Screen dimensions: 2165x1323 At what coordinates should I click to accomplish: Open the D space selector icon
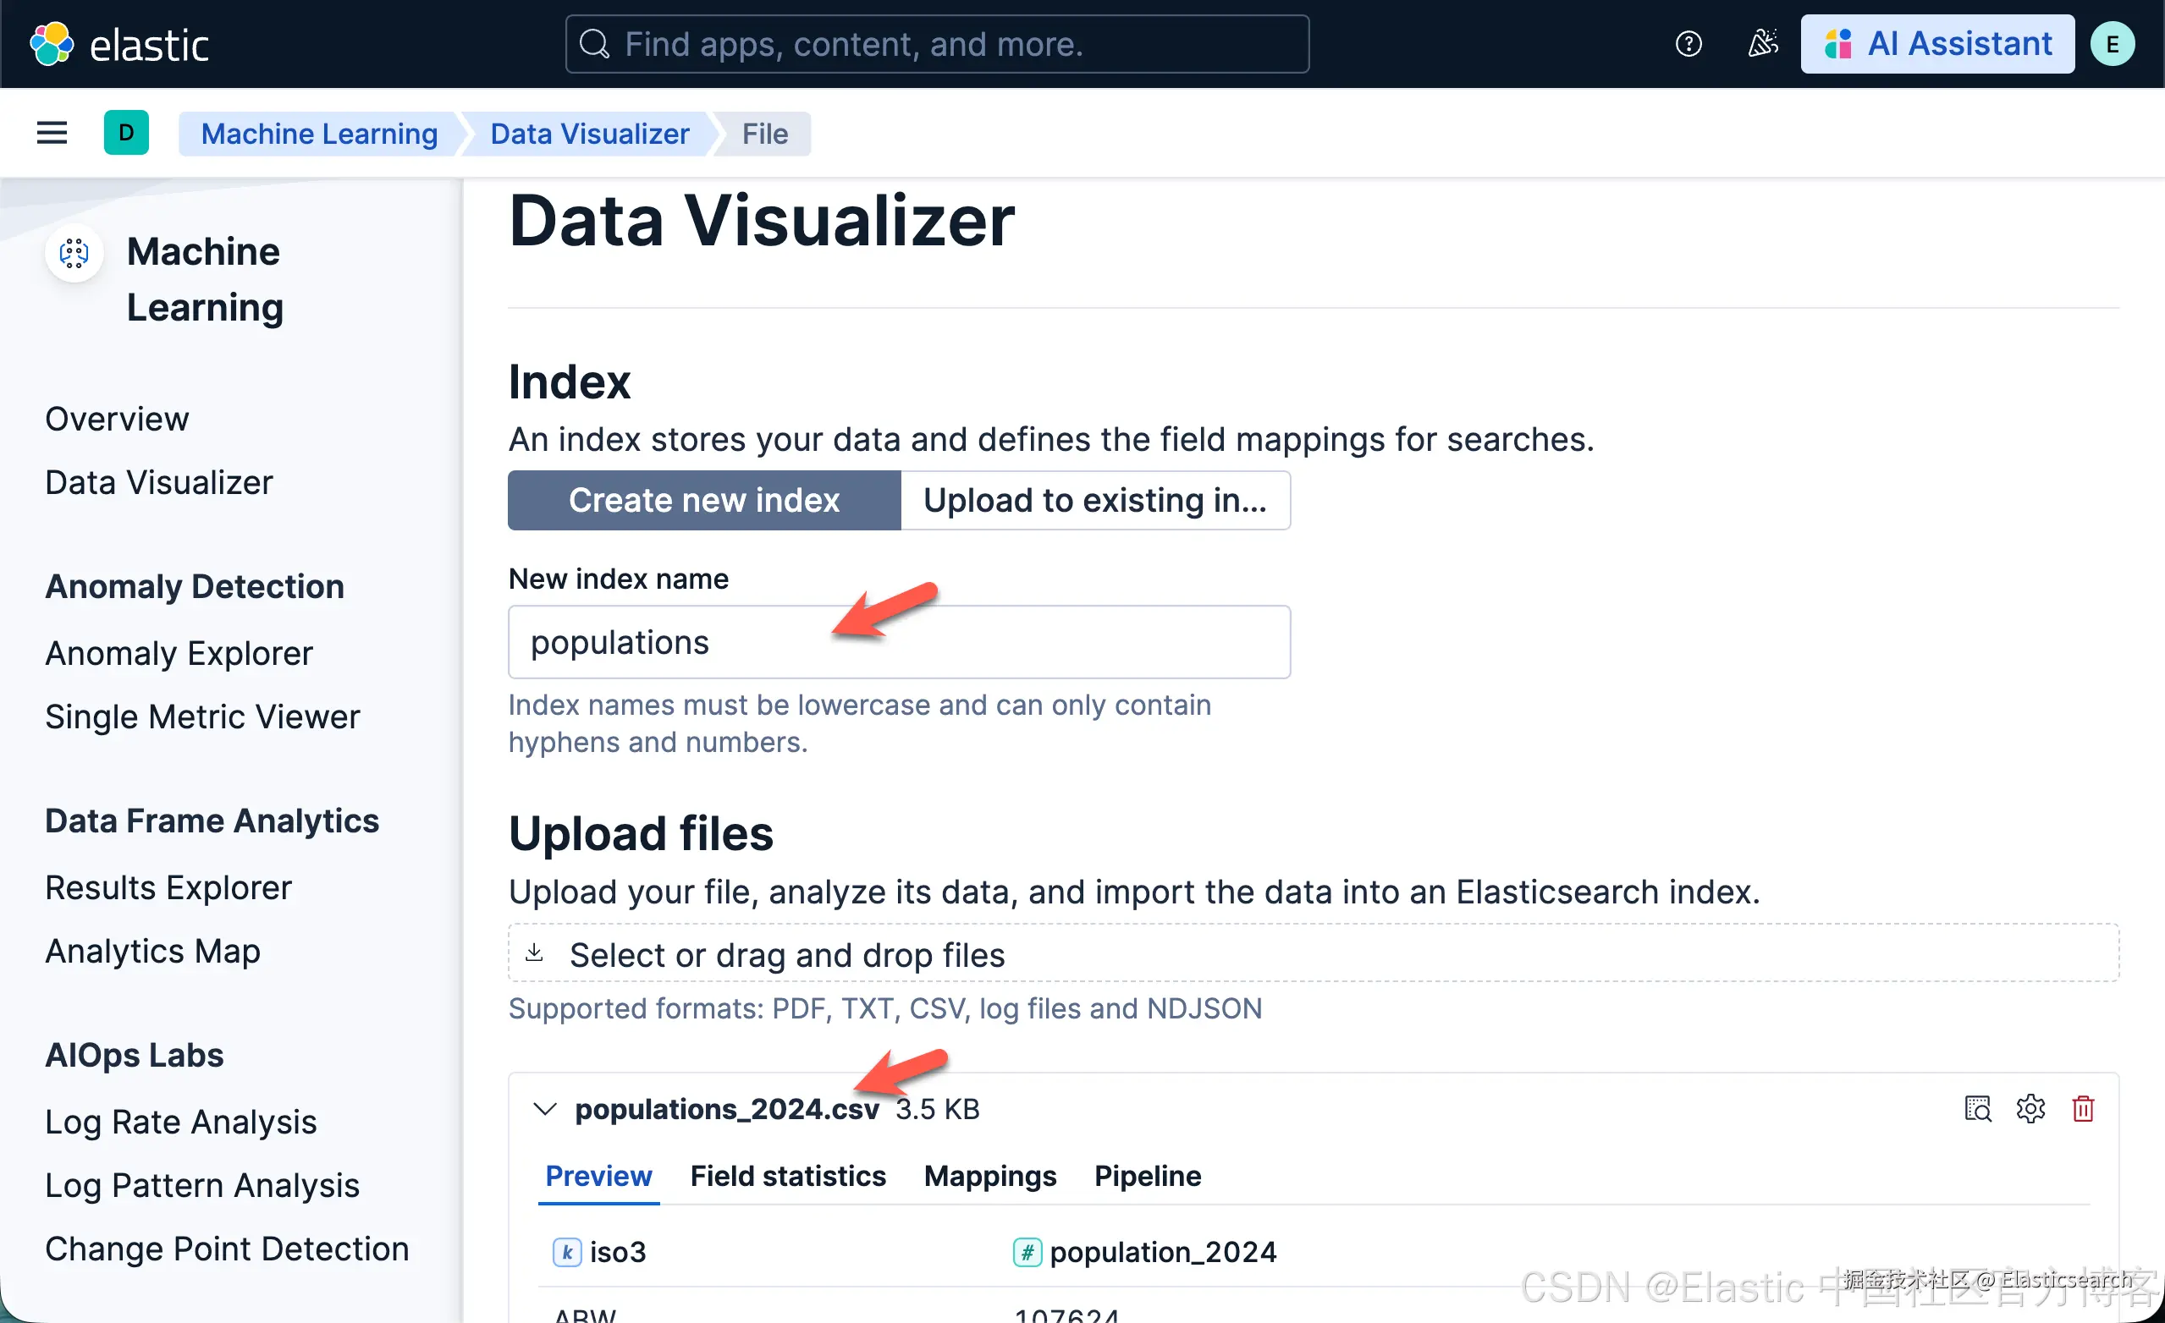(125, 134)
